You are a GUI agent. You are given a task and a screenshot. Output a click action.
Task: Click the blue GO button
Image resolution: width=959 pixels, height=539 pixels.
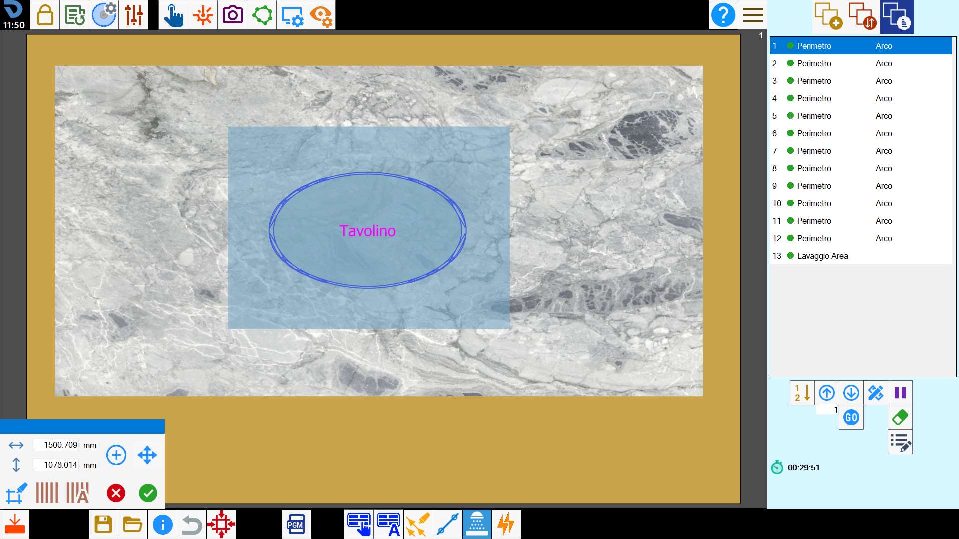coord(851,417)
